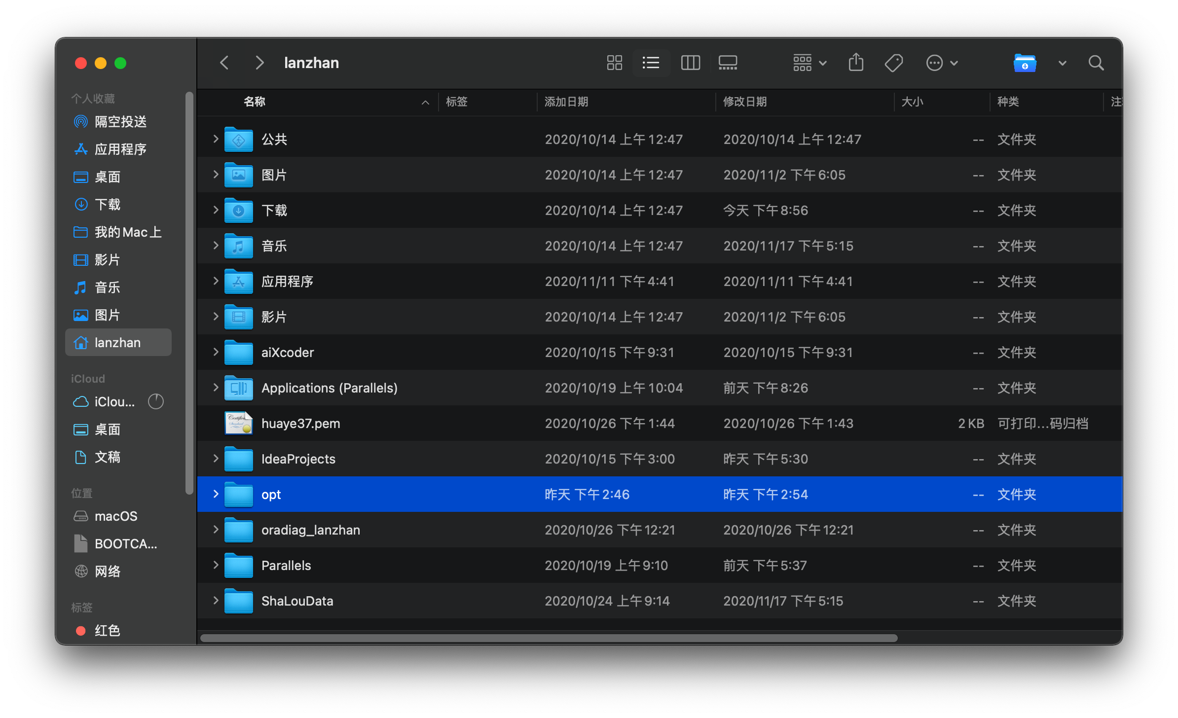Open the Finder search icon

click(x=1096, y=63)
